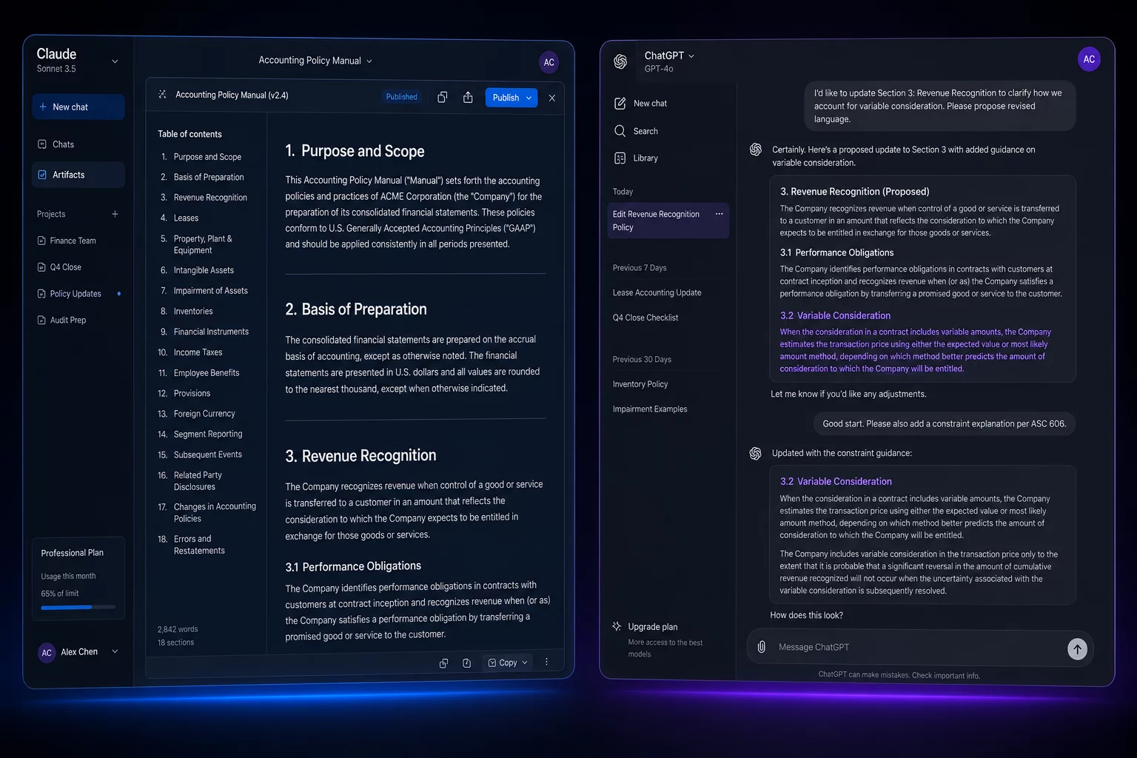1137x758 pixels.
Task: Open the Inventory Policy chat
Action: (x=640, y=384)
